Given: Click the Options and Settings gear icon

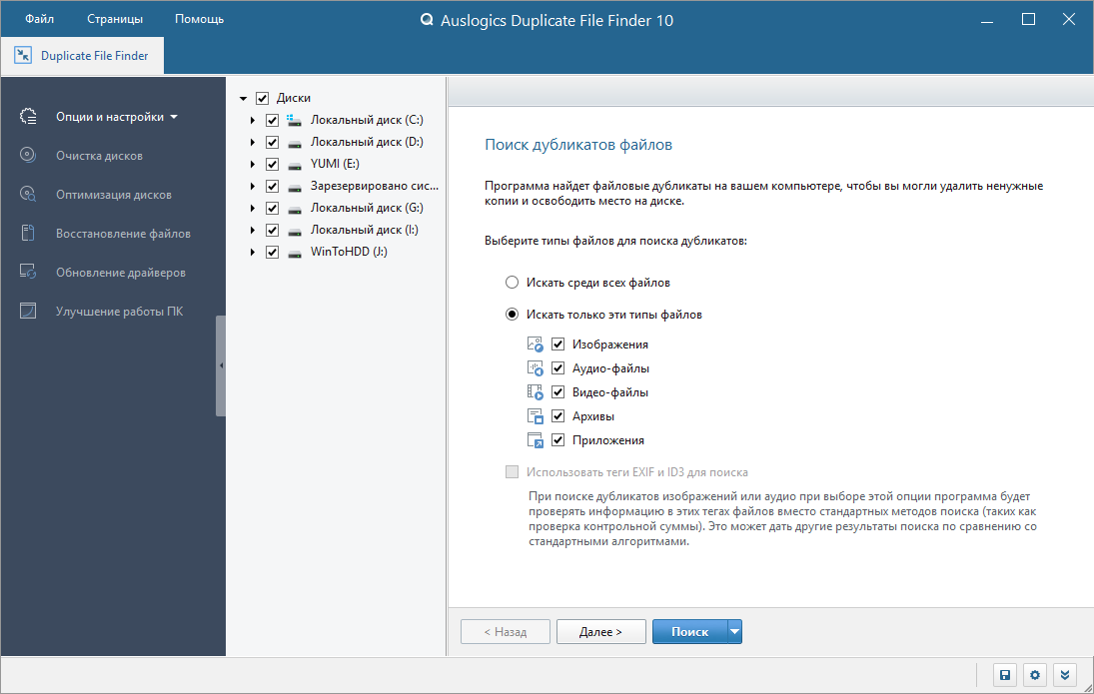Looking at the screenshot, I should click(x=28, y=117).
